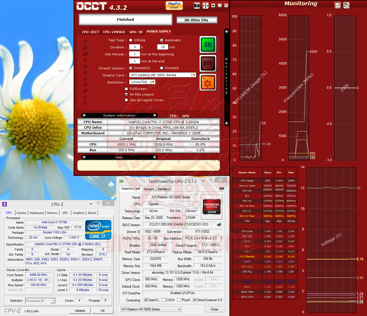Viewport: 367px width, 316px height.
Task: Select the Graphics Card tab in GPU-Z
Action: coord(131,188)
